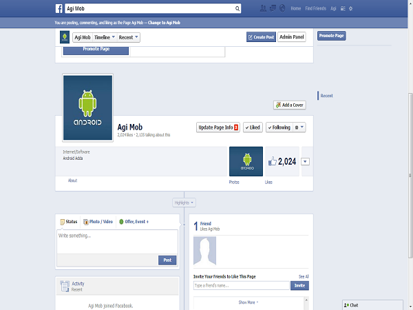The width and height of the screenshot is (413, 310).
Task: Click the About link
Action: pyautogui.click(x=72, y=180)
